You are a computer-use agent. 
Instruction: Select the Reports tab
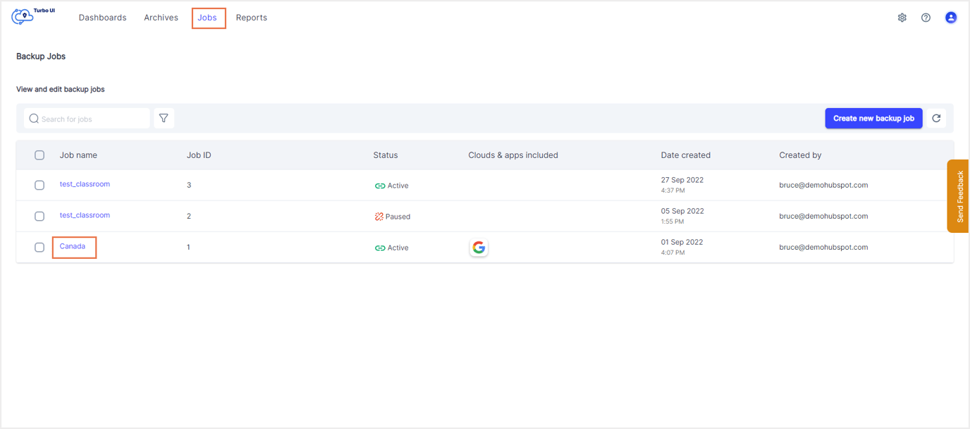pos(251,17)
